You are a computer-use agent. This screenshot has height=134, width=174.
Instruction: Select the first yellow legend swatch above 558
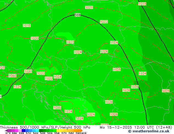[x=58, y=130]
